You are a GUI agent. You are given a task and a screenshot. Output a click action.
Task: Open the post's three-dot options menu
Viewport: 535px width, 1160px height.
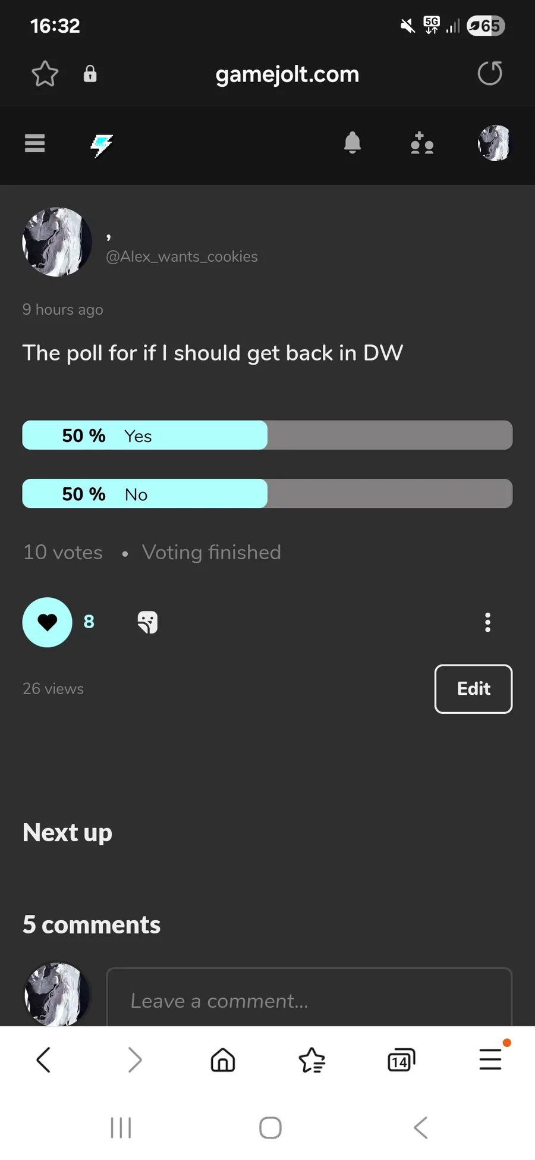[x=487, y=622]
